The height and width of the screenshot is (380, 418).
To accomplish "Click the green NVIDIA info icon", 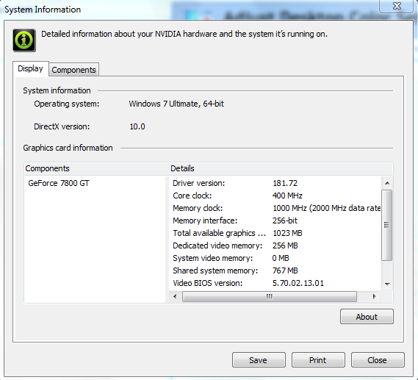I will (x=24, y=40).
